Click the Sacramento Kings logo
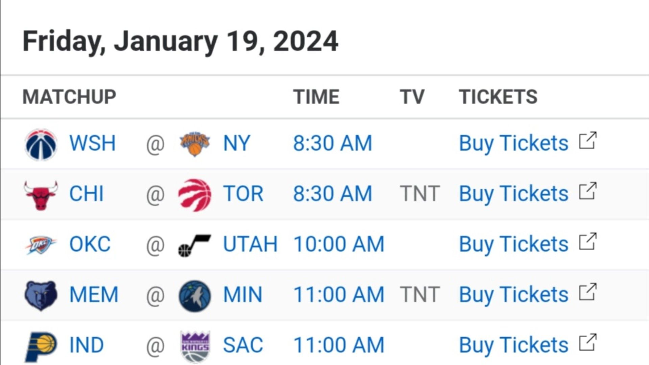 (195, 346)
